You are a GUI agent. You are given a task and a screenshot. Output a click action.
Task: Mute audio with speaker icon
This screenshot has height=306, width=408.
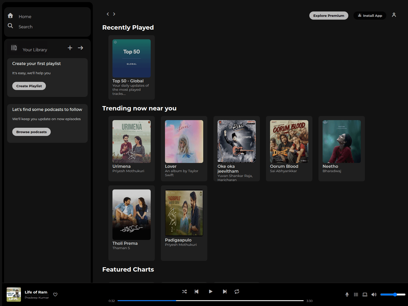tap(374, 295)
